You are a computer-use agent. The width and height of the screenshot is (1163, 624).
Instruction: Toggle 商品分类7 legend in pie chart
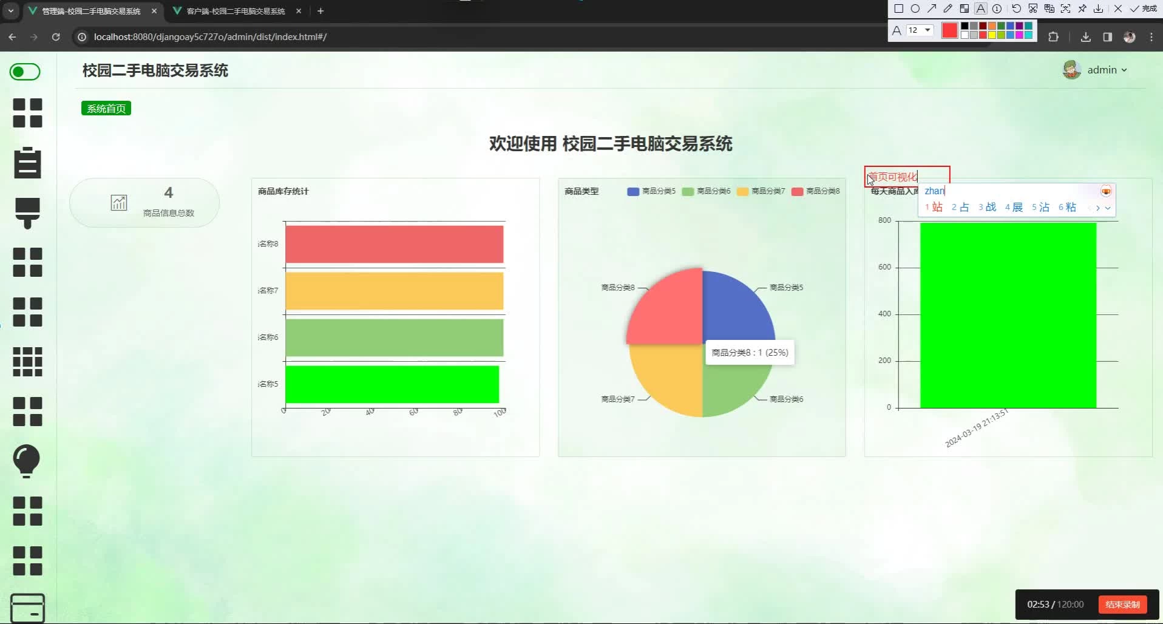[761, 191]
